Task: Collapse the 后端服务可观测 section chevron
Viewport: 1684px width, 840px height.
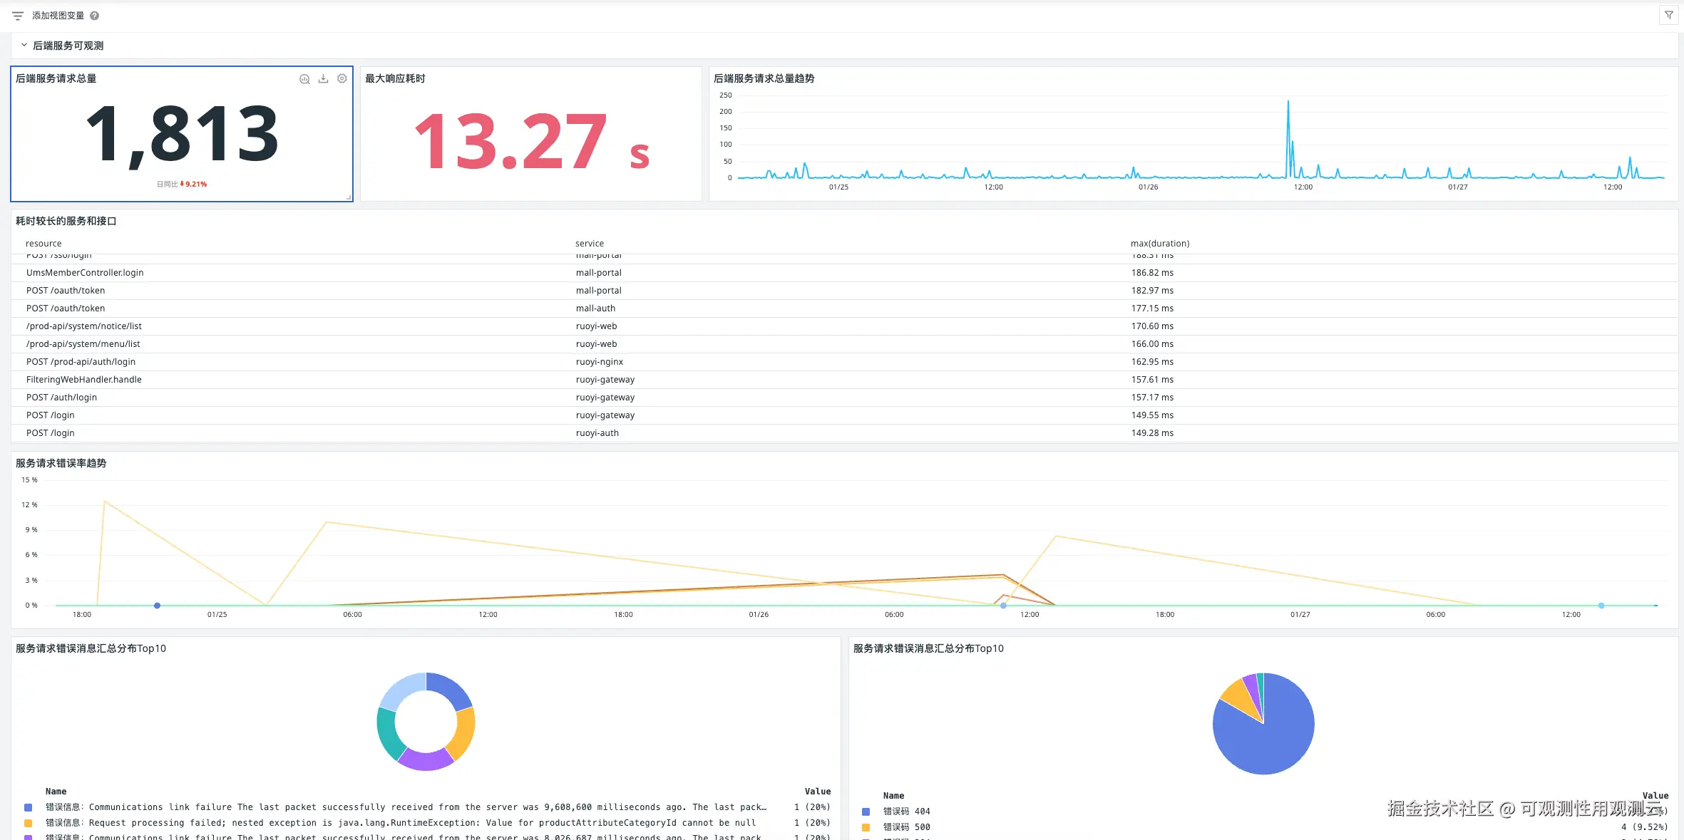Action: pos(24,45)
